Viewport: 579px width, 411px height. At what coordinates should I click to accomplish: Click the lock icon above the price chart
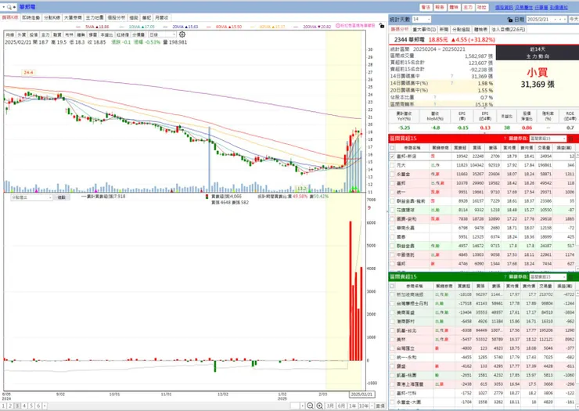pyautogui.click(x=382, y=26)
